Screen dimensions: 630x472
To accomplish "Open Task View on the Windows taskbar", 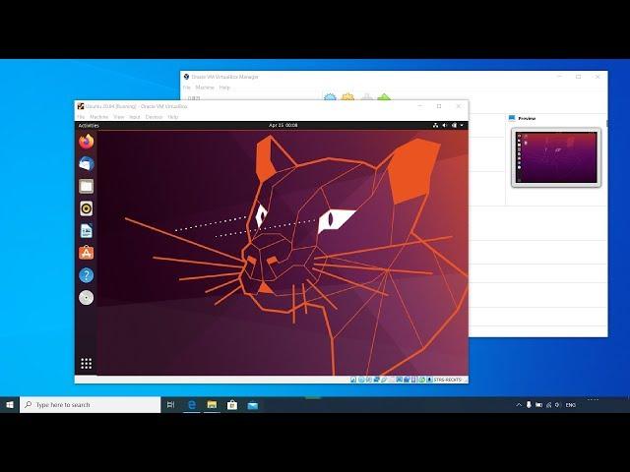I will 170,404.
